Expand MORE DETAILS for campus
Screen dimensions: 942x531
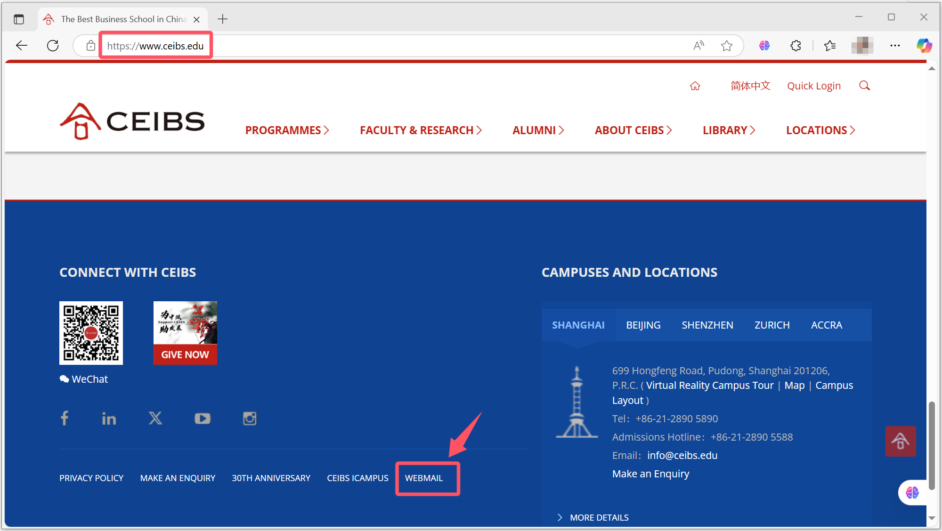(x=593, y=517)
